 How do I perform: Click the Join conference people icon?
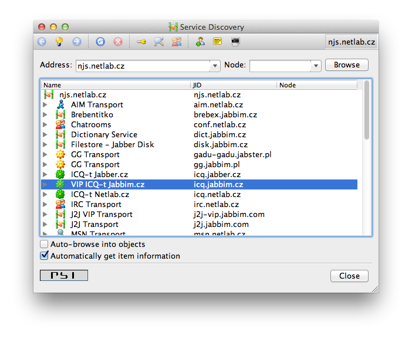click(177, 42)
